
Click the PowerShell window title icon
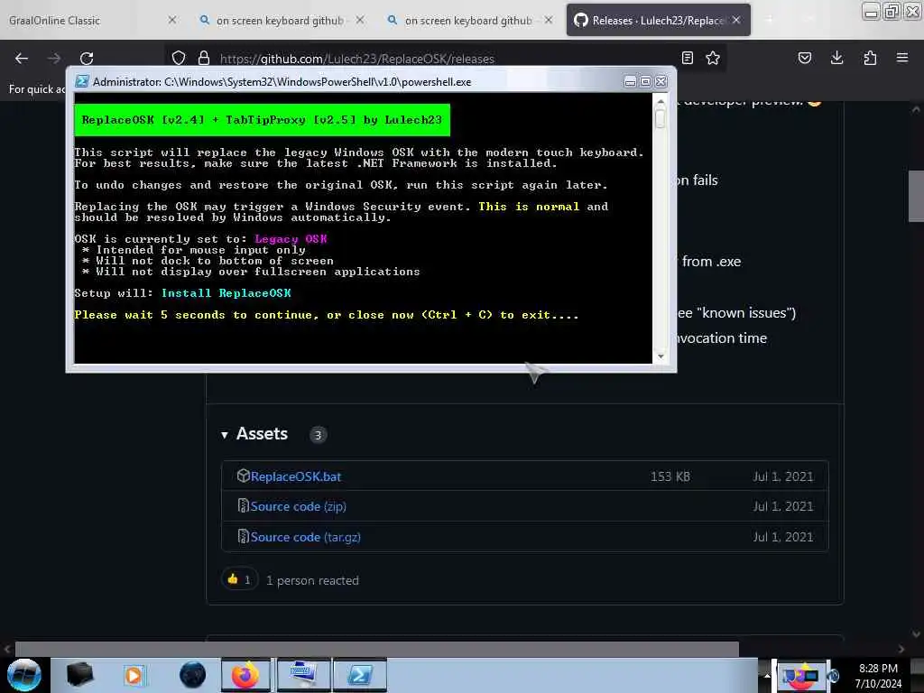(82, 81)
